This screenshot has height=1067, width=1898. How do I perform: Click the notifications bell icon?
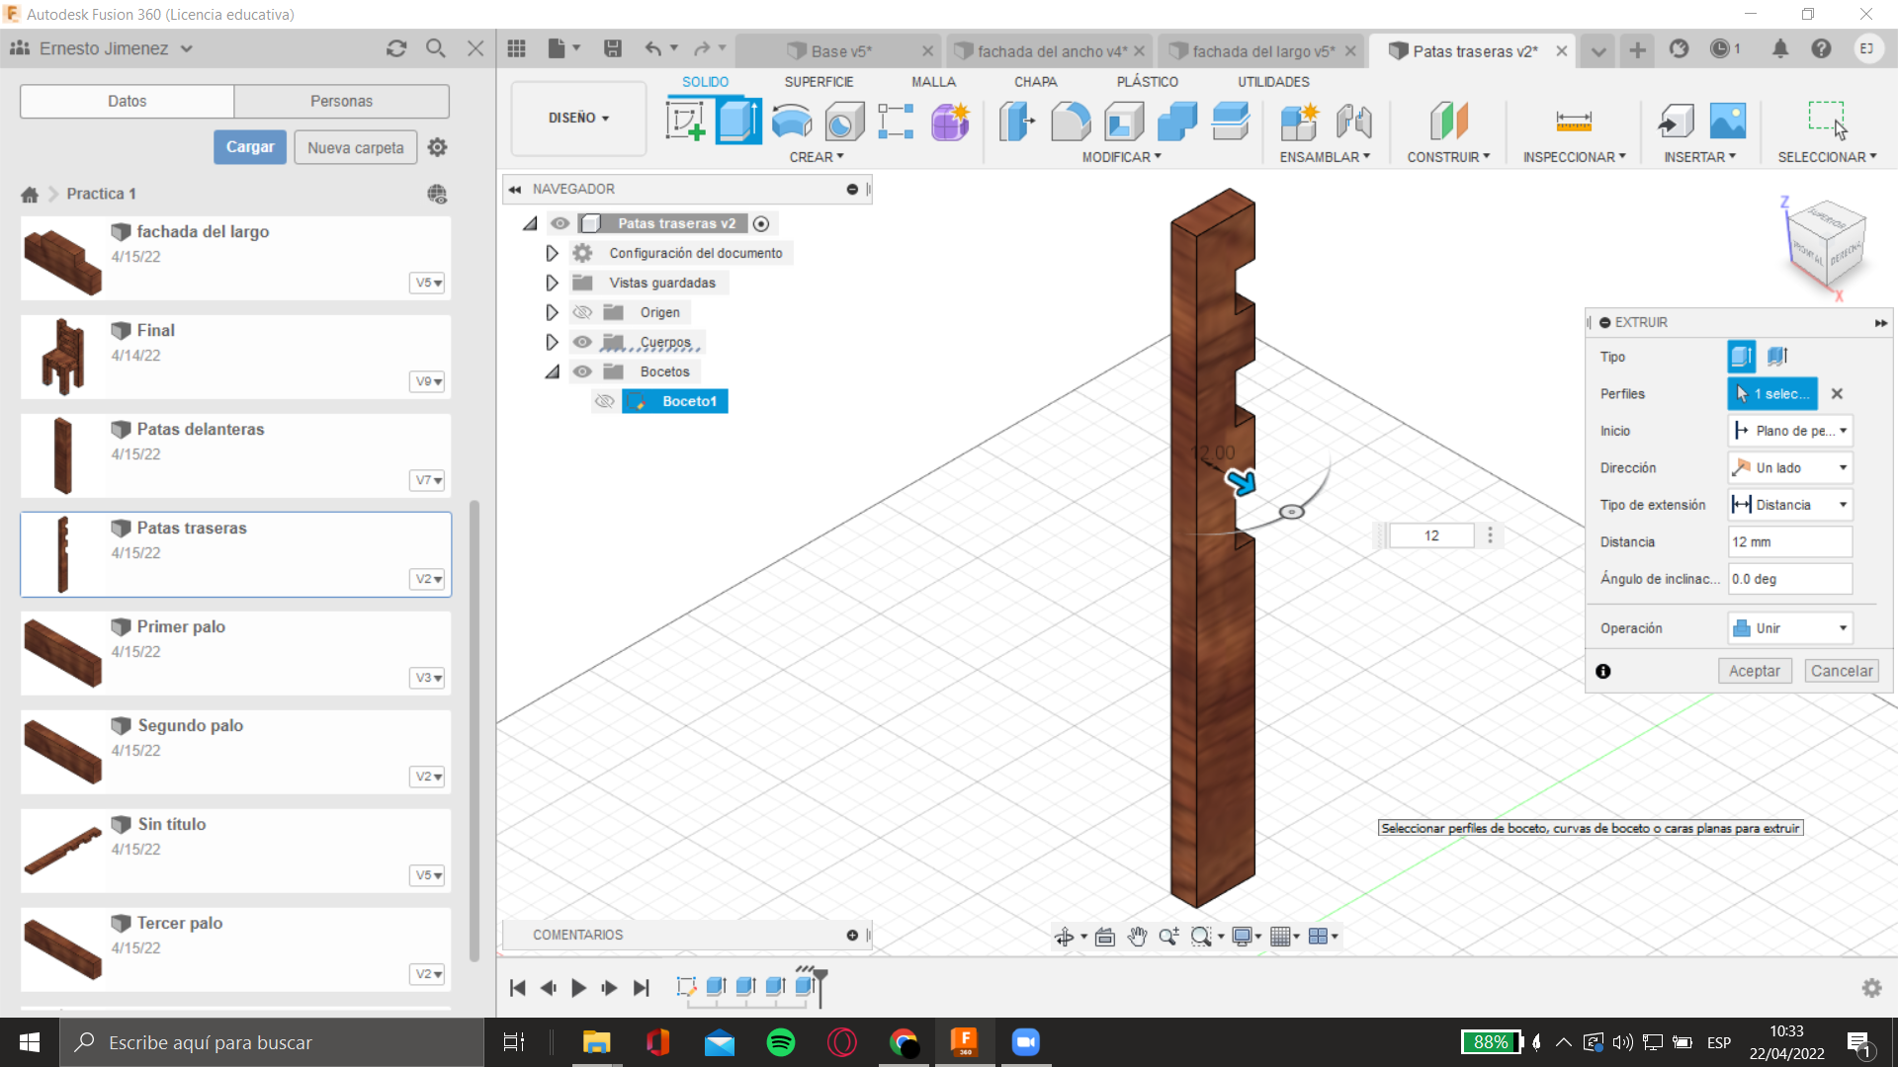pyautogui.click(x=1780, y=48)
